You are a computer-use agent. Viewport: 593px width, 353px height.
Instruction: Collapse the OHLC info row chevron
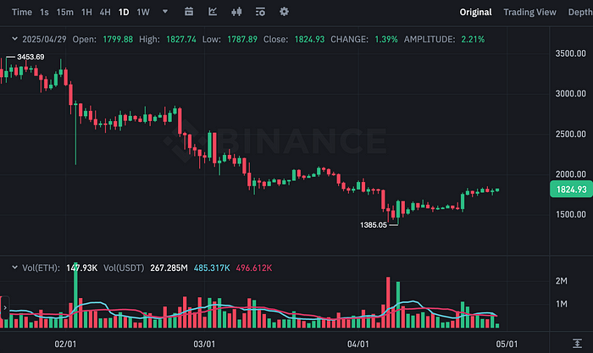tap(14, 39)
